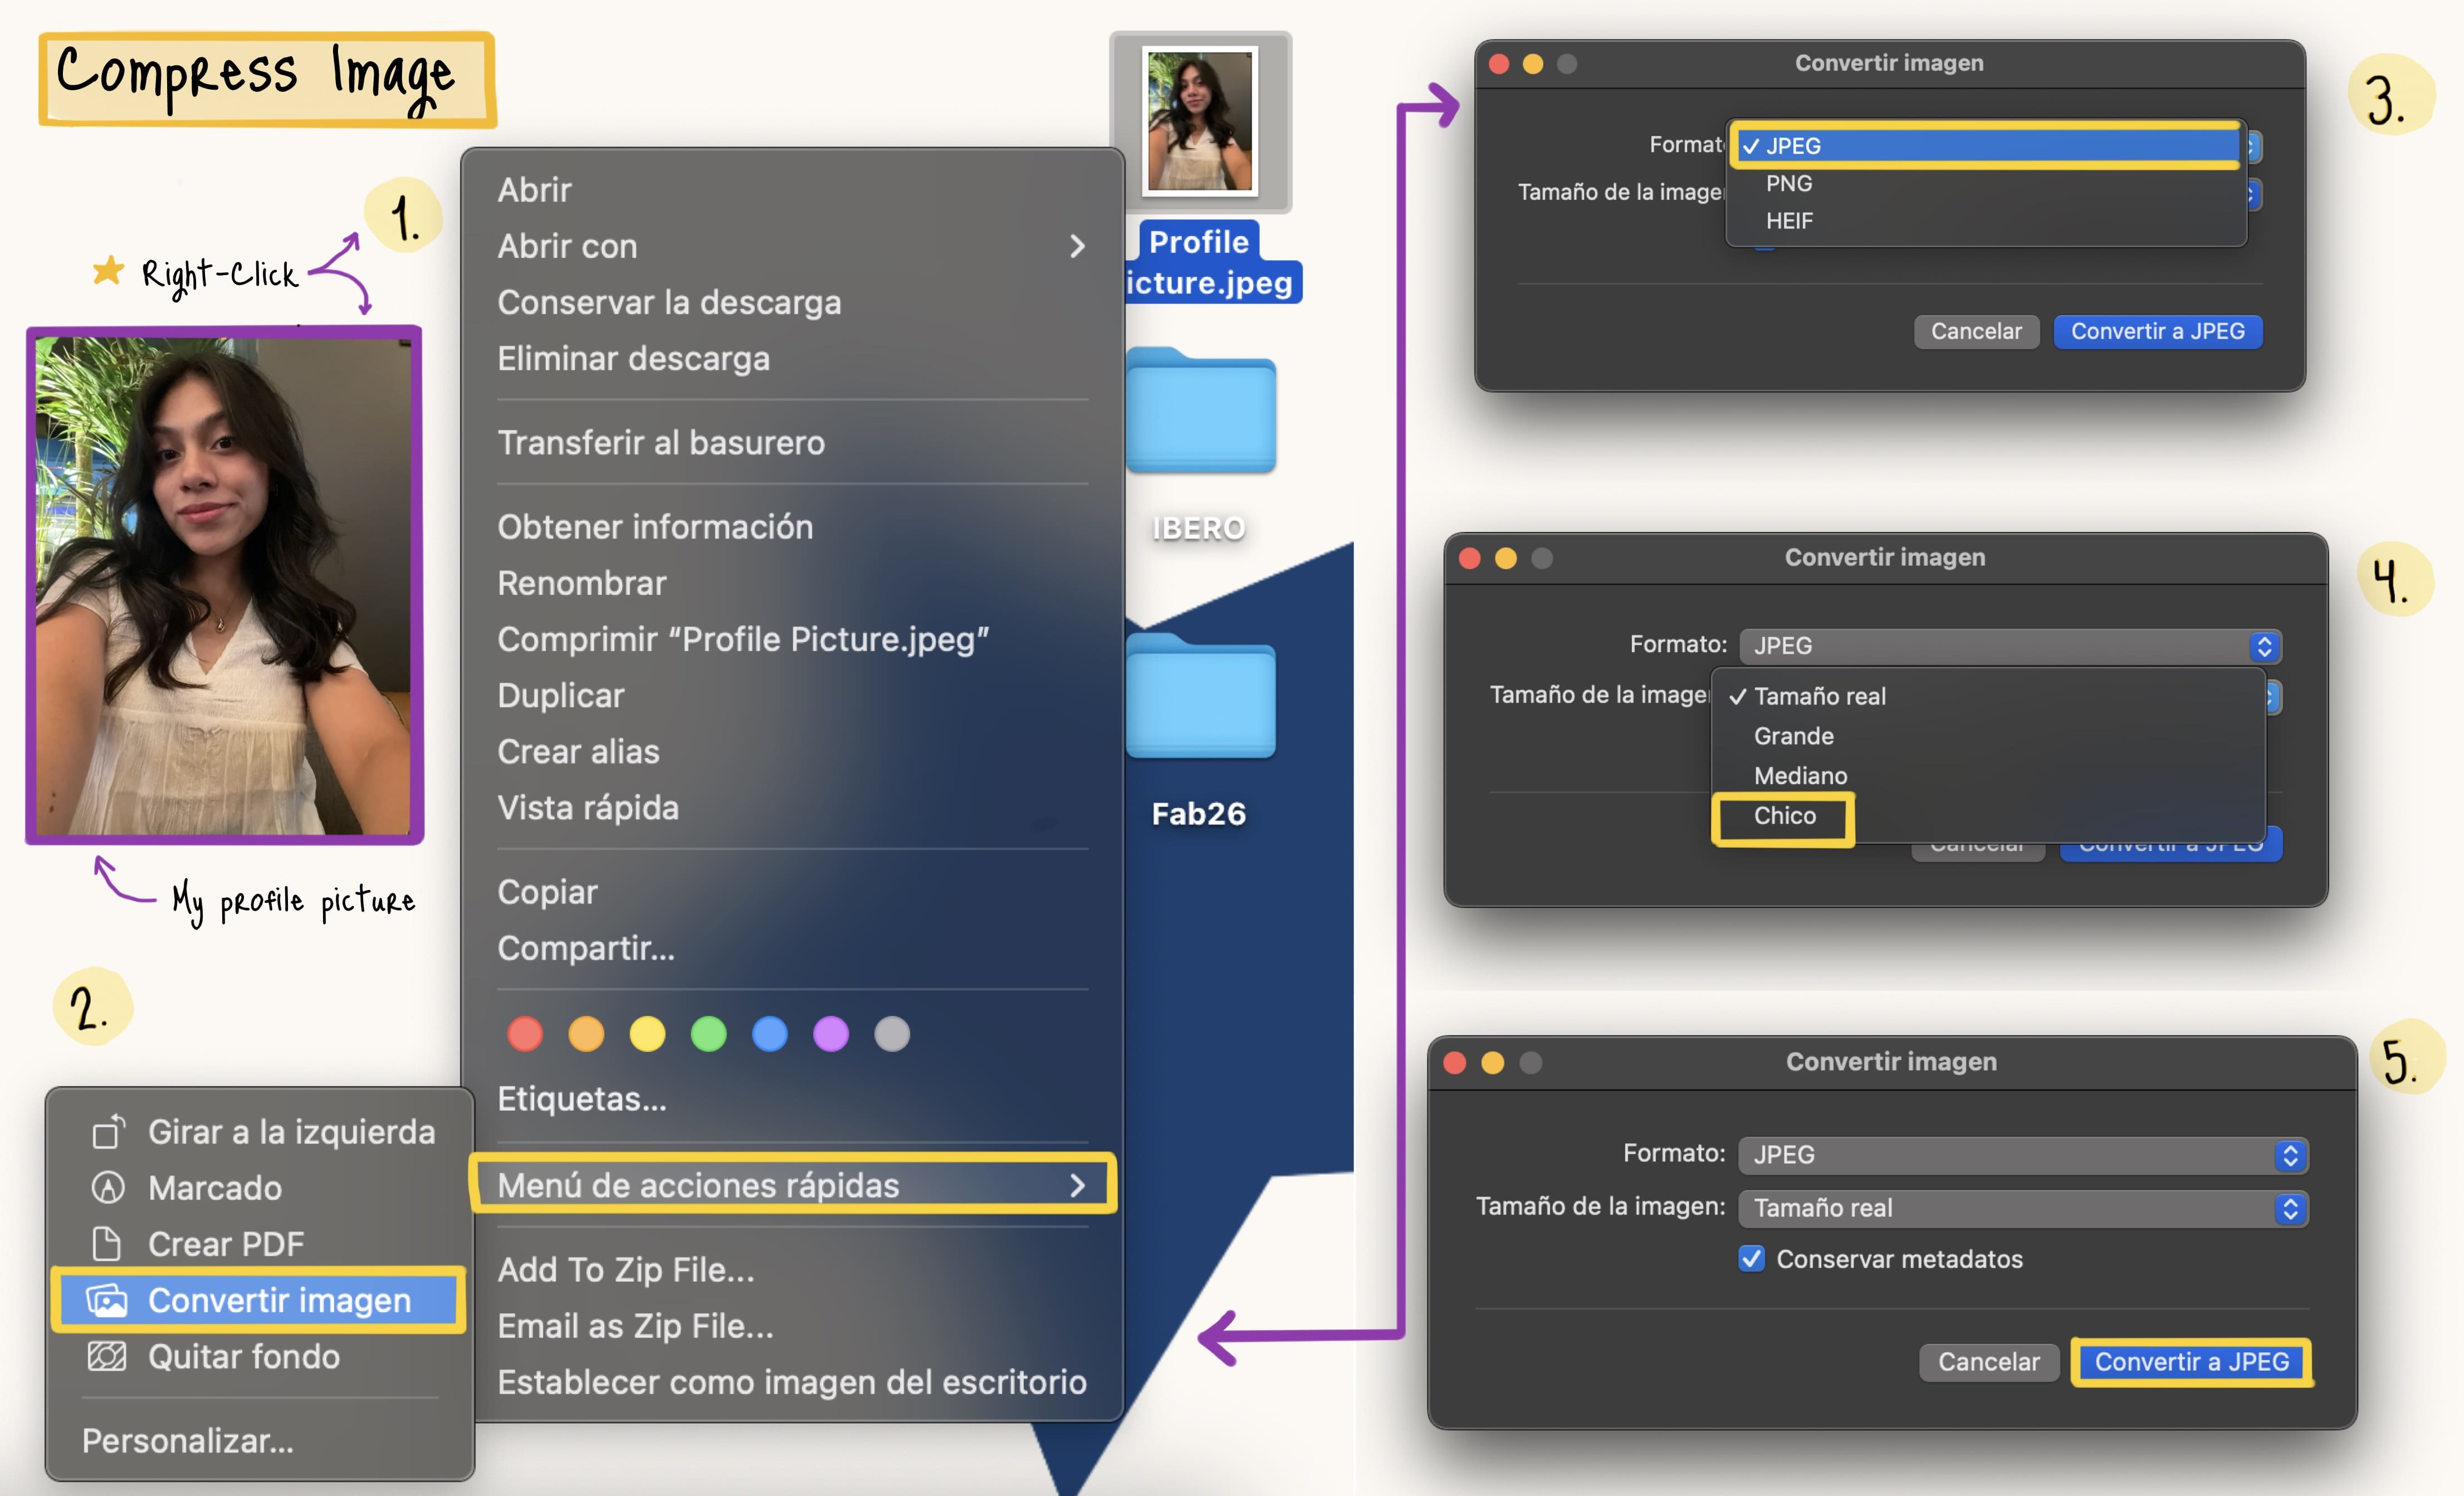Viewport: 2464px width, 1496px height.
Task: Click Cancelar in the metadata dialog
Action: [x=1988, y=1362]
